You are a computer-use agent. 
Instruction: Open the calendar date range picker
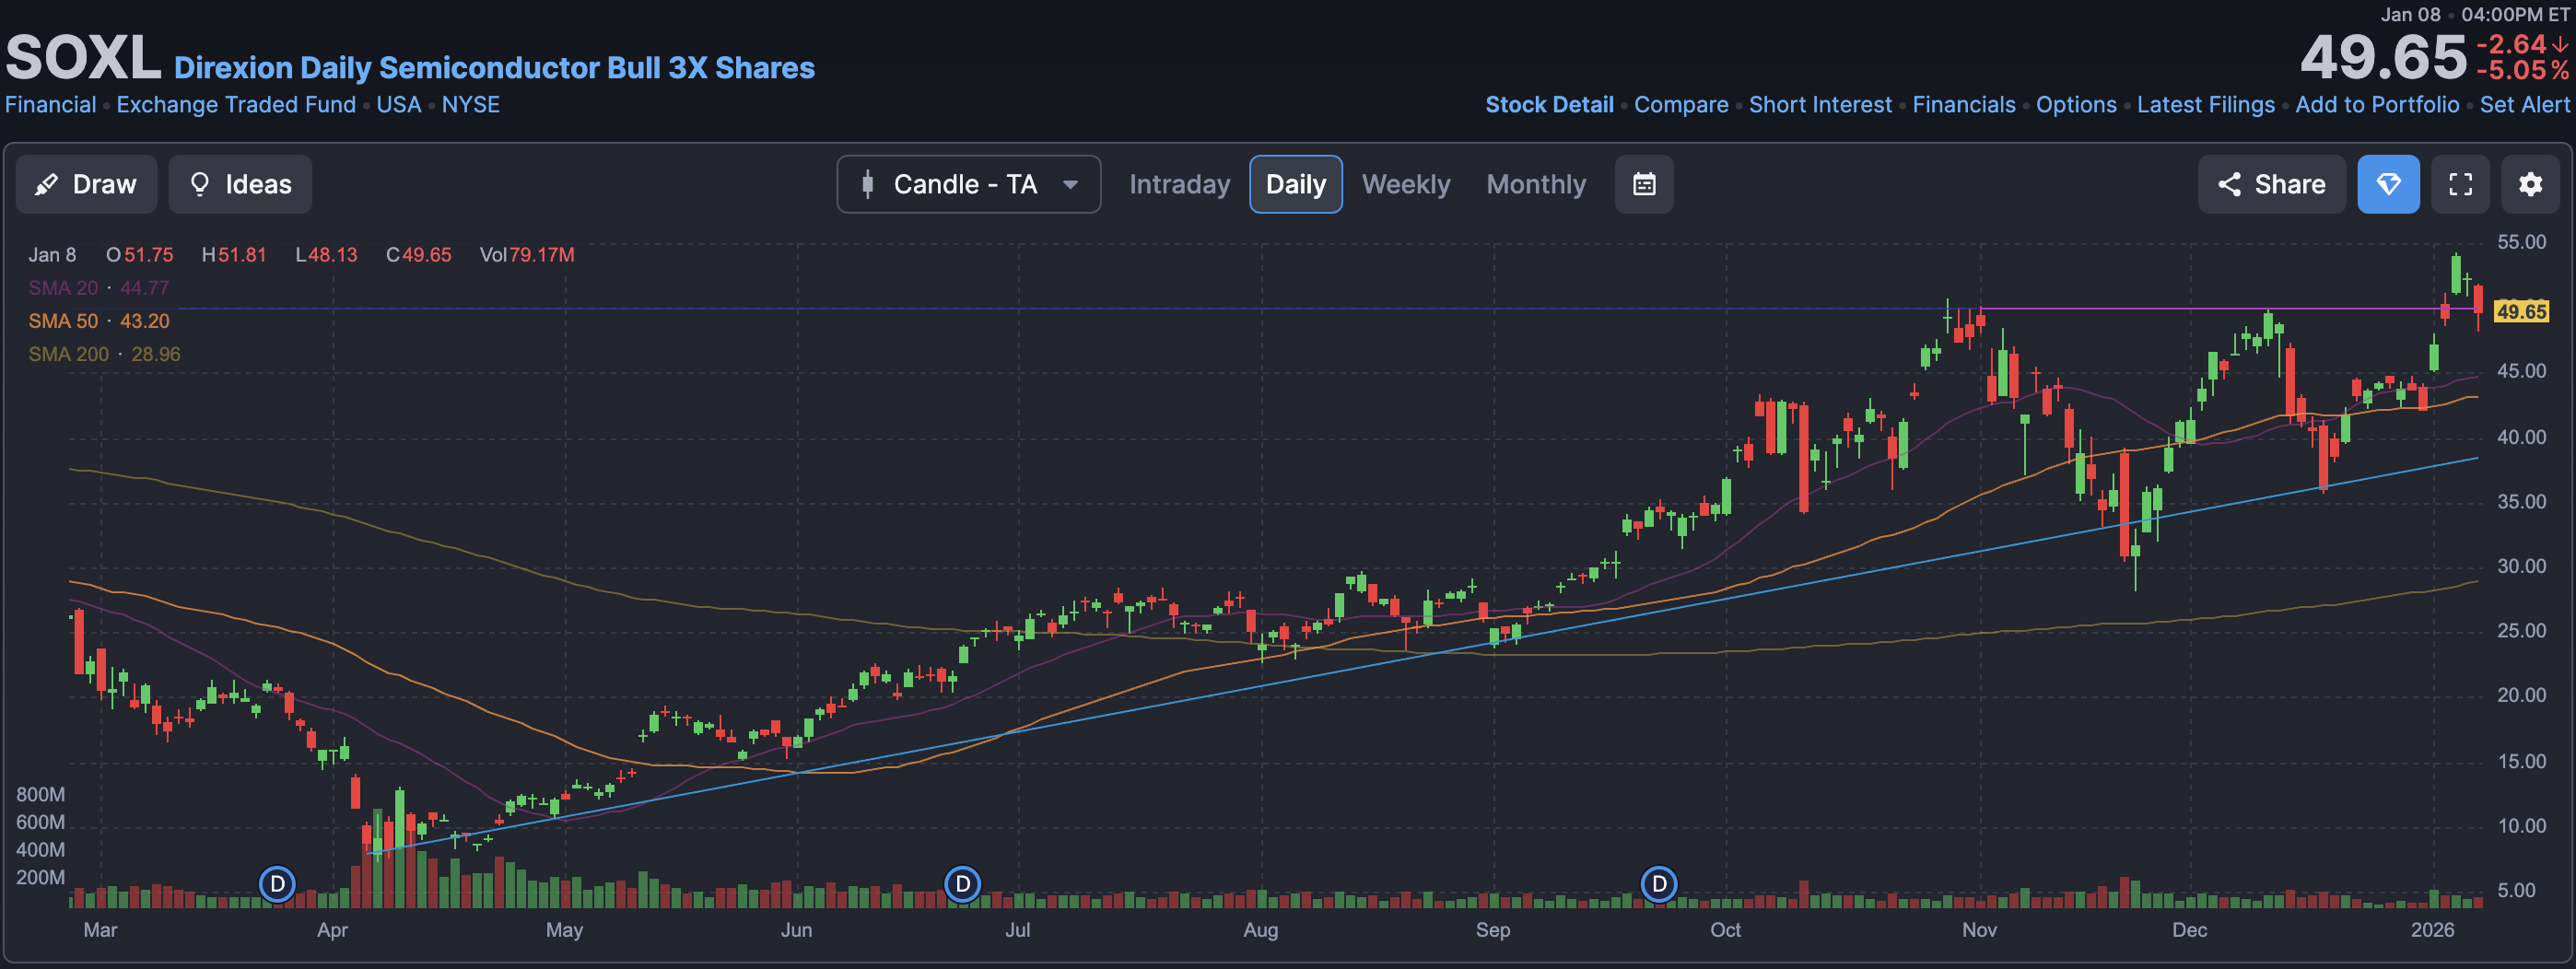click(1644, 184)
